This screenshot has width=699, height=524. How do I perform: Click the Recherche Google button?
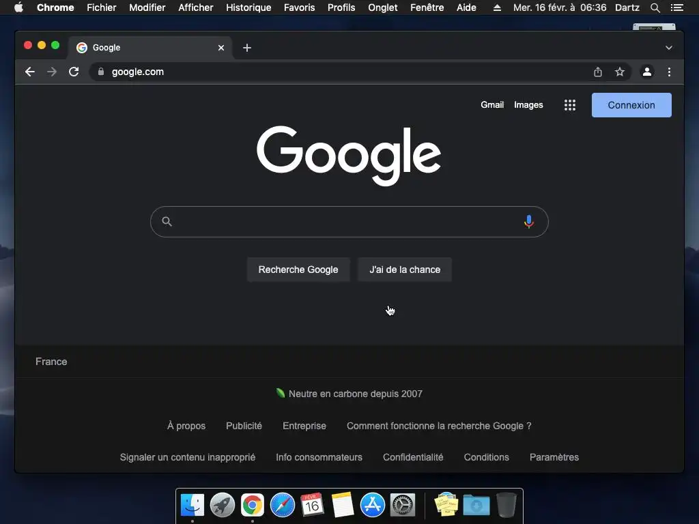click(x=298, y=270)
